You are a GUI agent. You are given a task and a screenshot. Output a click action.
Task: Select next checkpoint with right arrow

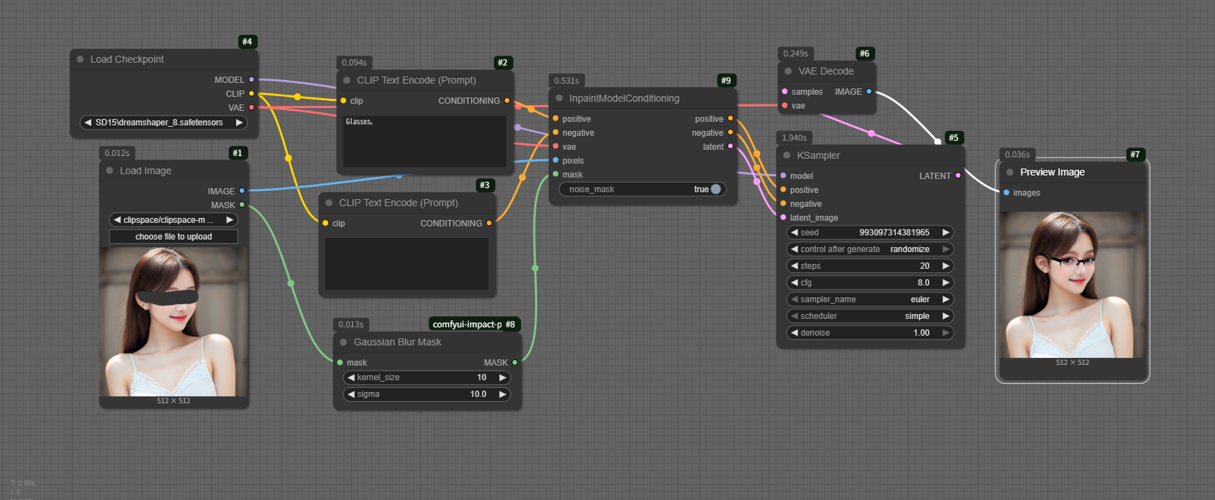point(239,123)
